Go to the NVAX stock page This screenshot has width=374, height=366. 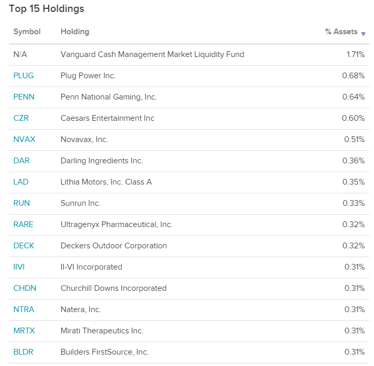24,139
